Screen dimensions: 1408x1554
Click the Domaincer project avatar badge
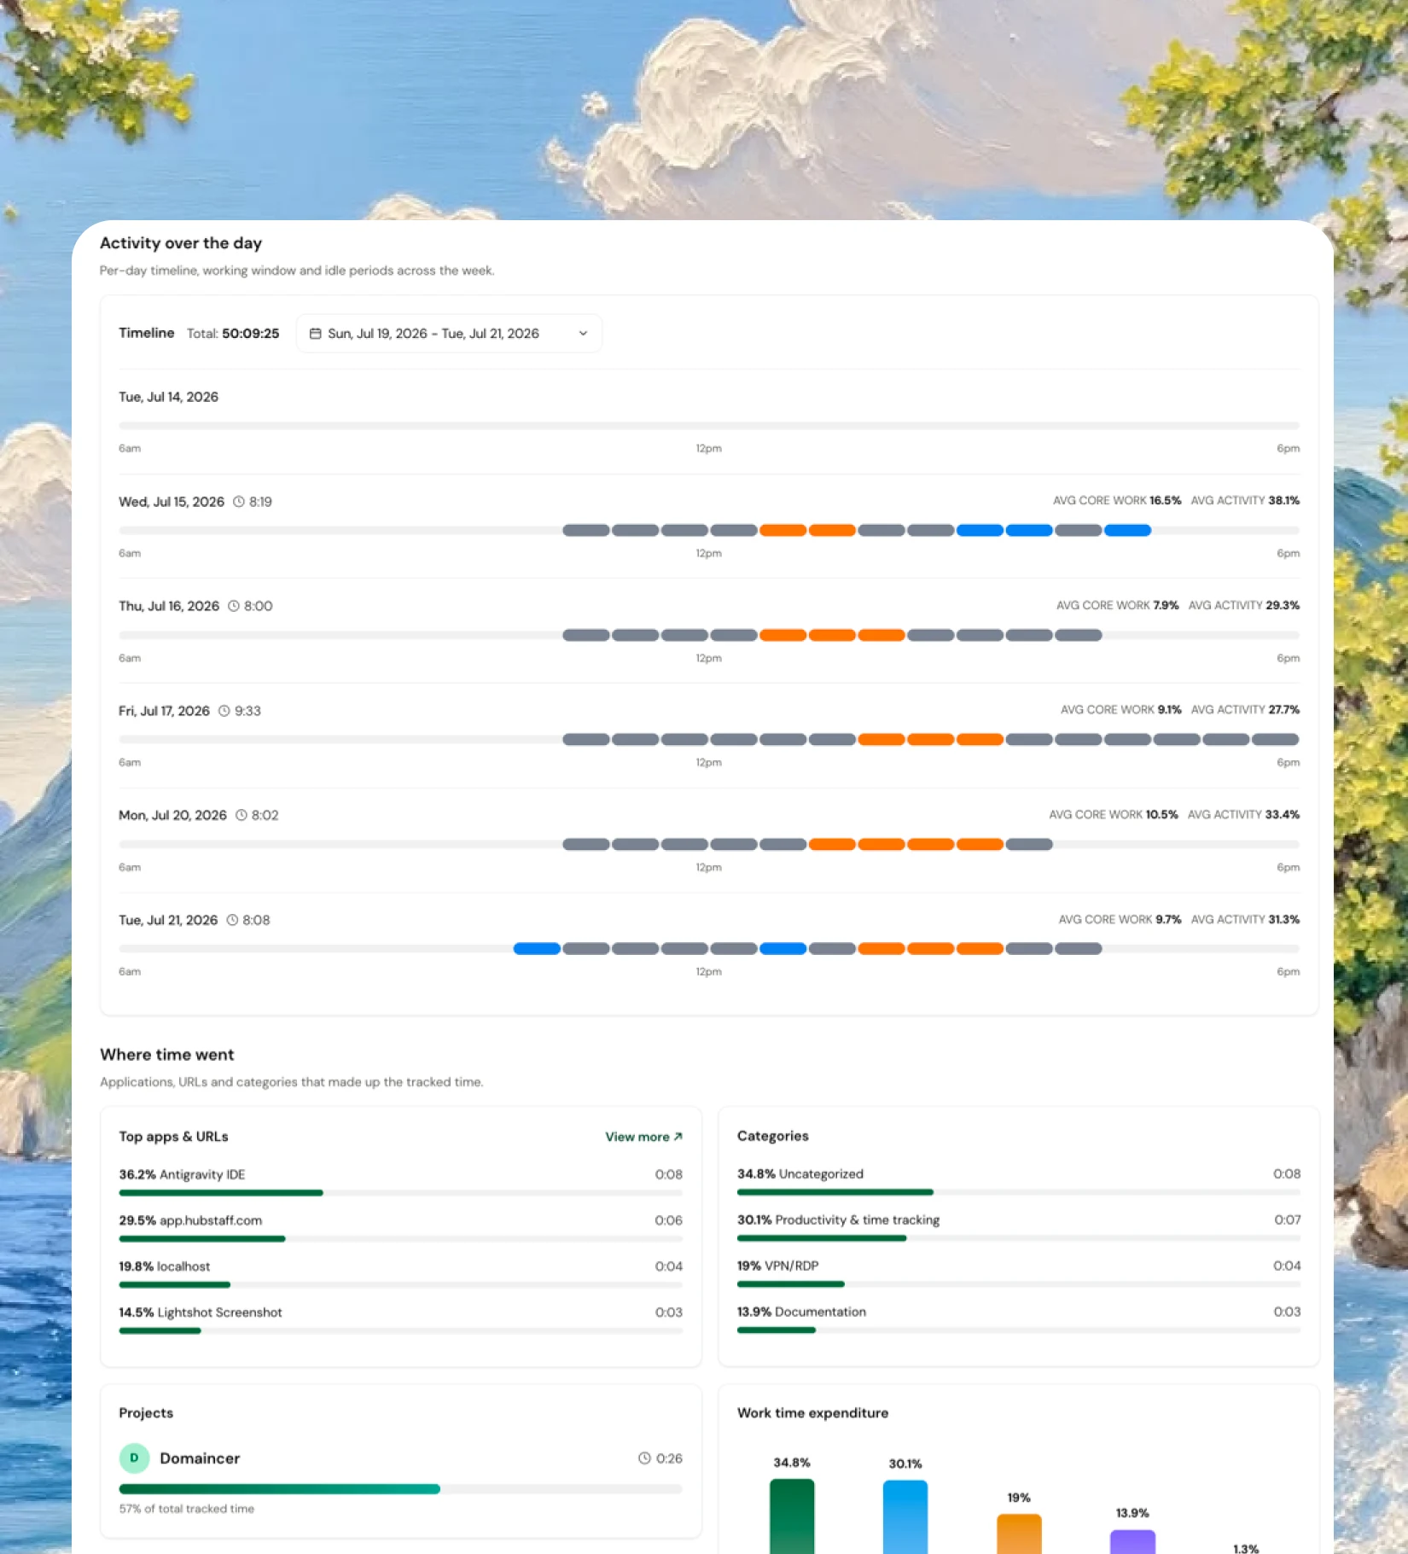[134, 1458]
